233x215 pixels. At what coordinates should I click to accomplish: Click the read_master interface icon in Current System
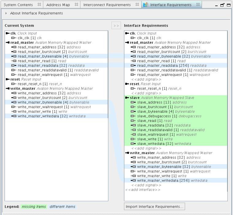click(x=8, y=43)
